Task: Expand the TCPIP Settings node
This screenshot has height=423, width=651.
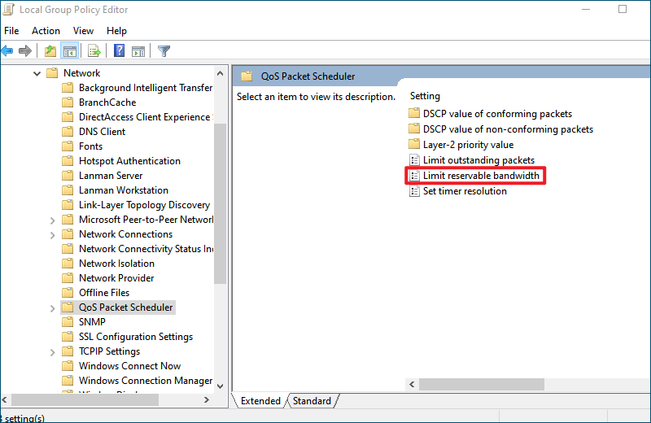Action: click(52, 352)
